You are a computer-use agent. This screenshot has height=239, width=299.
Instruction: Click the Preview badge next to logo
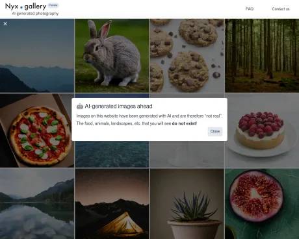pyautogui.click(x=53, y=5)
